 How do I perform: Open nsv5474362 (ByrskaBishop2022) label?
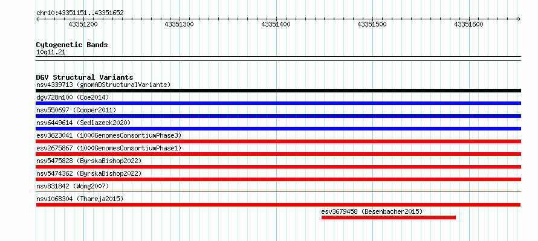click(x=89, y=173)
